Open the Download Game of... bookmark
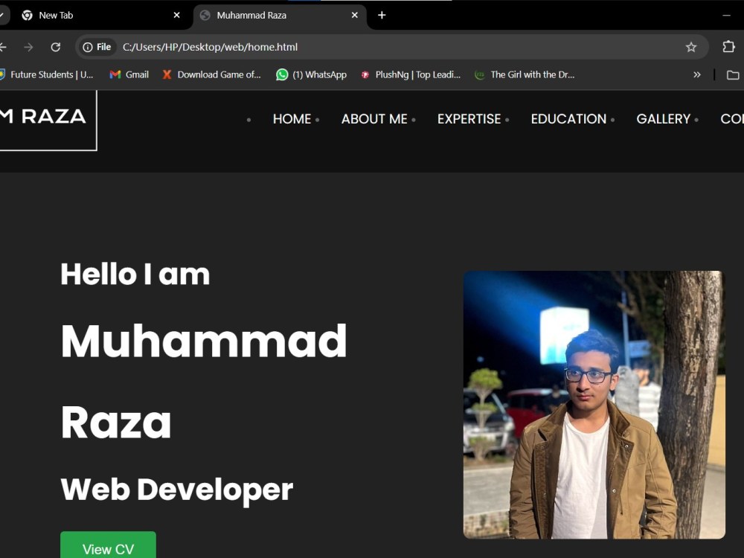This screenshot has width=744, height=558. click(x=211, y=74)
